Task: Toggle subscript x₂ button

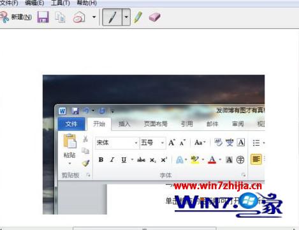Action: click(x=153, y=160)
